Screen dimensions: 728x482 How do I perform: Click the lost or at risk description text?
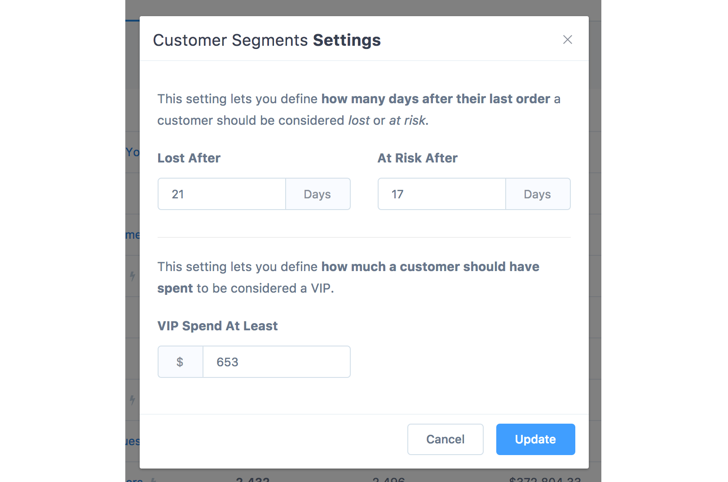pyautogui.click(x=358, y=110)
